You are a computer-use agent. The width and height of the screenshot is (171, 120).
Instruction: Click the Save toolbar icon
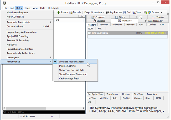pyautogui.click(x=134, y=12)
